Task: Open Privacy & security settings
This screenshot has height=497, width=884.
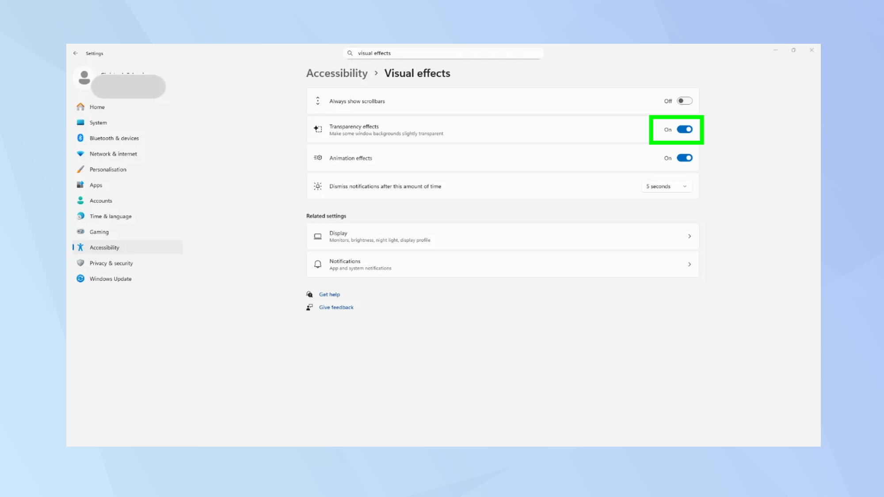Action: click(110, 263)
